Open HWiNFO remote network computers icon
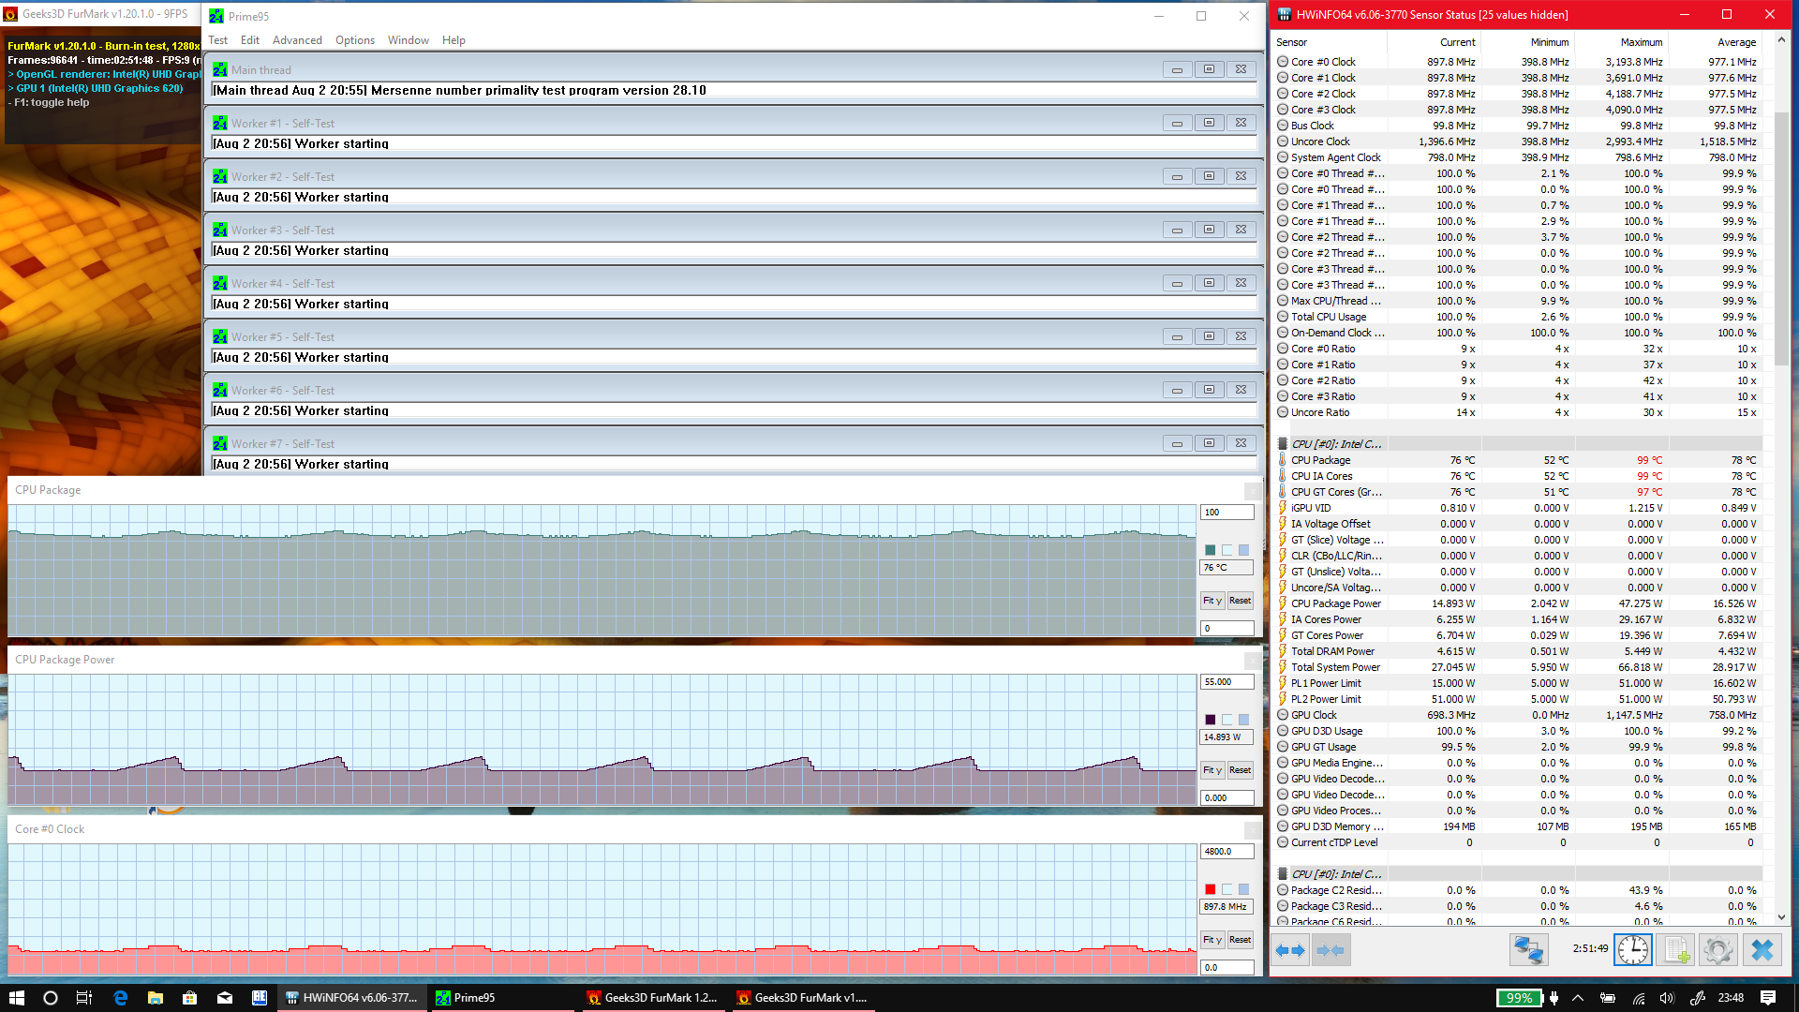1799x1012 pixels. click(x=1528, y=950)
